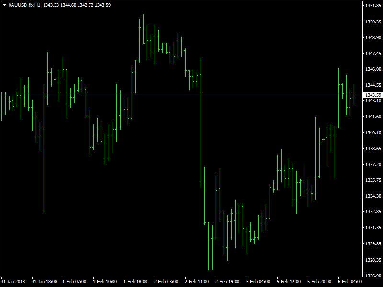
Task: Select the price scale value 1337.20
Action: (373, 164)
